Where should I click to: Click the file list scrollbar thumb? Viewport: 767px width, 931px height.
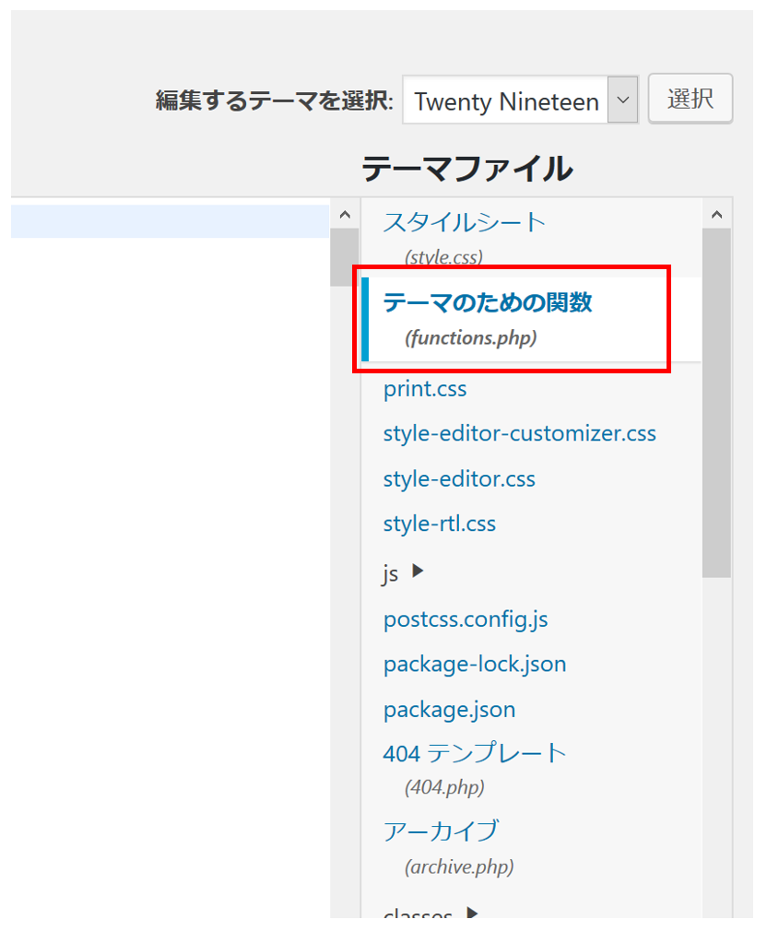click(x=716, y=401)
